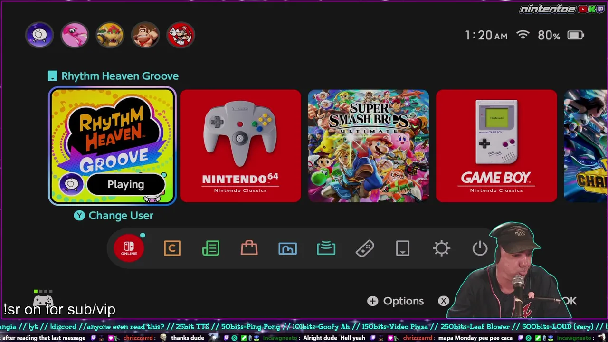608x342 pixels.
Task: Select the first user avatar with white face
Action: [39, 35]
